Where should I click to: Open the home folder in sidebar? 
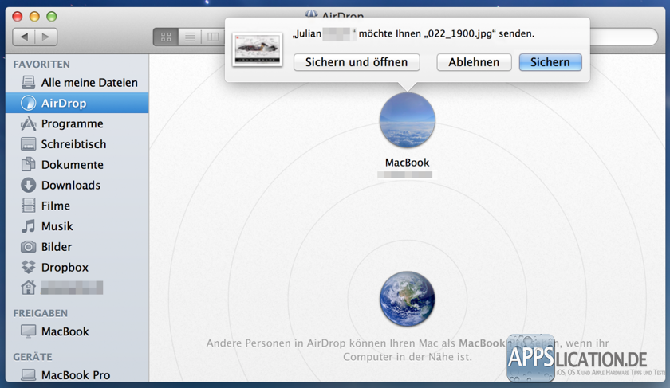[77, 288]
